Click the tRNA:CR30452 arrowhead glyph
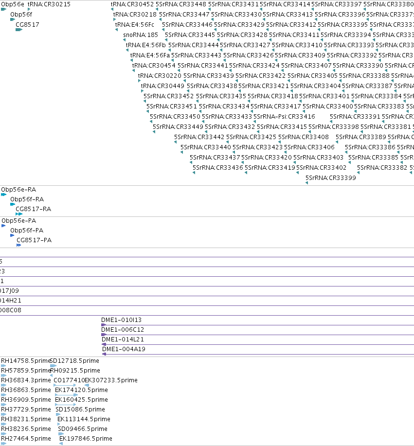414x446 pixels. coord(112,9)
